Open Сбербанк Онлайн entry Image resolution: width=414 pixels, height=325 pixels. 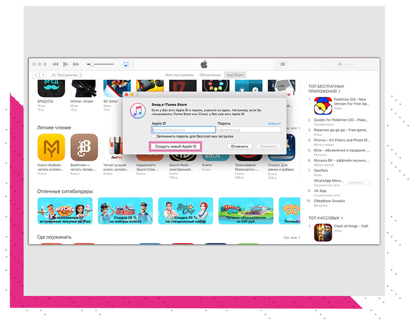click(x=330, y=201)
